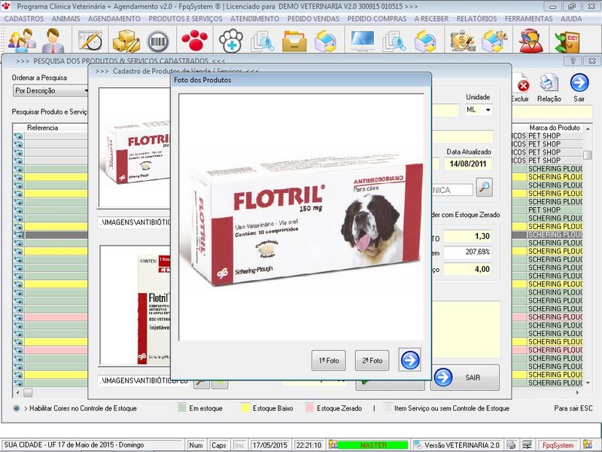Click the SAIR button in Cadastro window
Image resolution: width=602 pixels, height=452 pixels.
click(465, 377)
